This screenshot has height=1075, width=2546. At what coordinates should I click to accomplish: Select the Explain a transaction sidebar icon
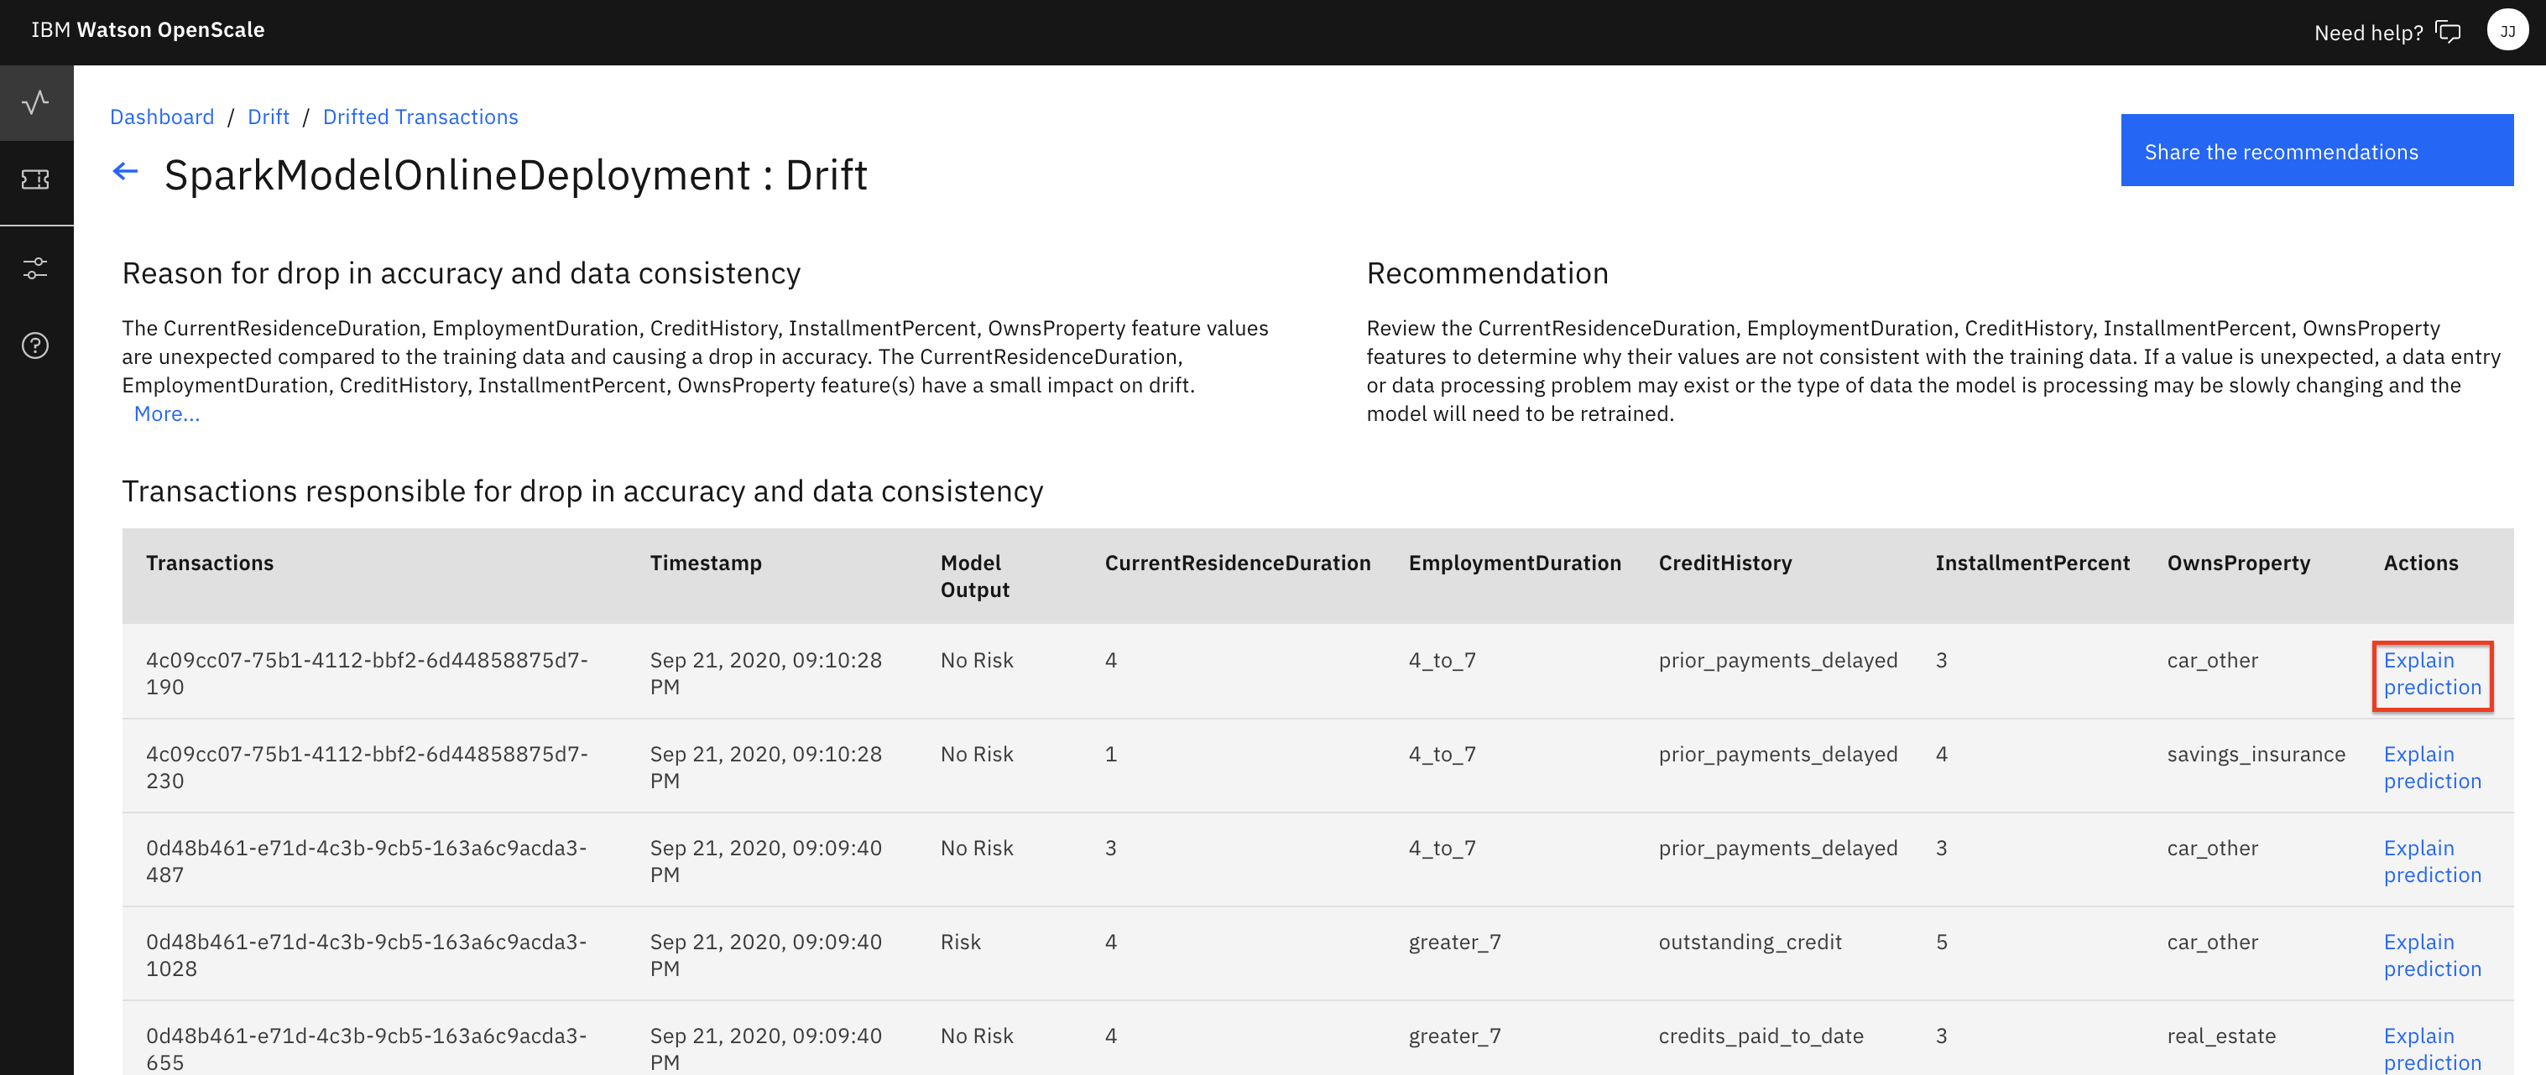point(35,181)
